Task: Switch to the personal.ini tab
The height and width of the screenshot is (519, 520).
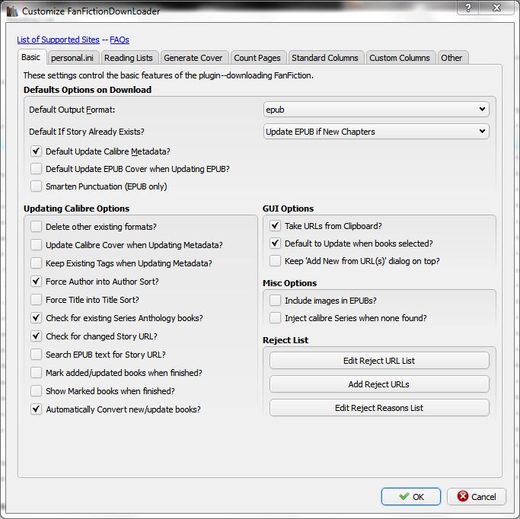Action: tap(72, 58)
